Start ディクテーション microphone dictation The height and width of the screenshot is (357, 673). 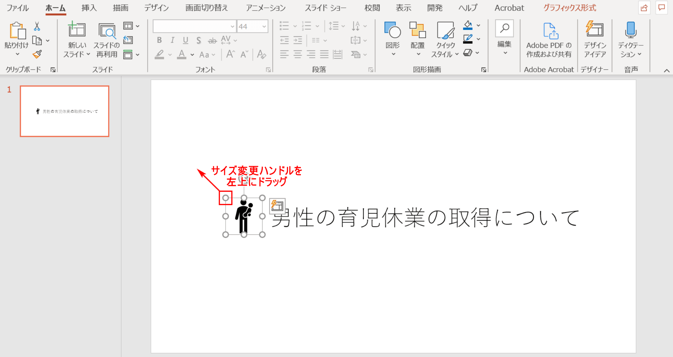pyautogui.click(x=631, y=30)
